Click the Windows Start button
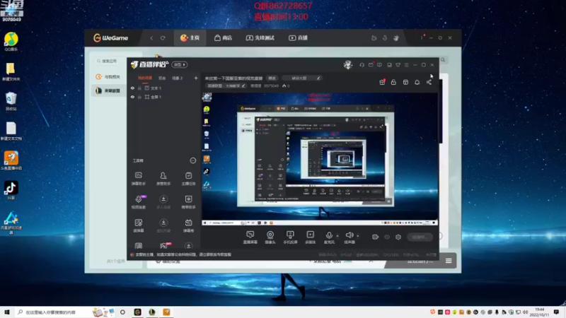This screenshot has height=318, width=566. point(6,312)
